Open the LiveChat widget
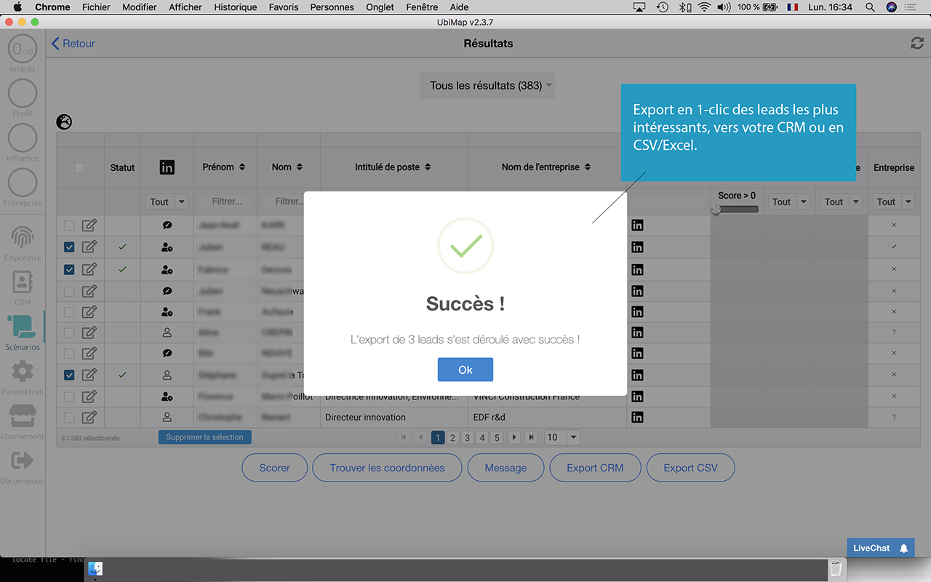This screenshot has height=582, width=931. click(x=880, y=548)
